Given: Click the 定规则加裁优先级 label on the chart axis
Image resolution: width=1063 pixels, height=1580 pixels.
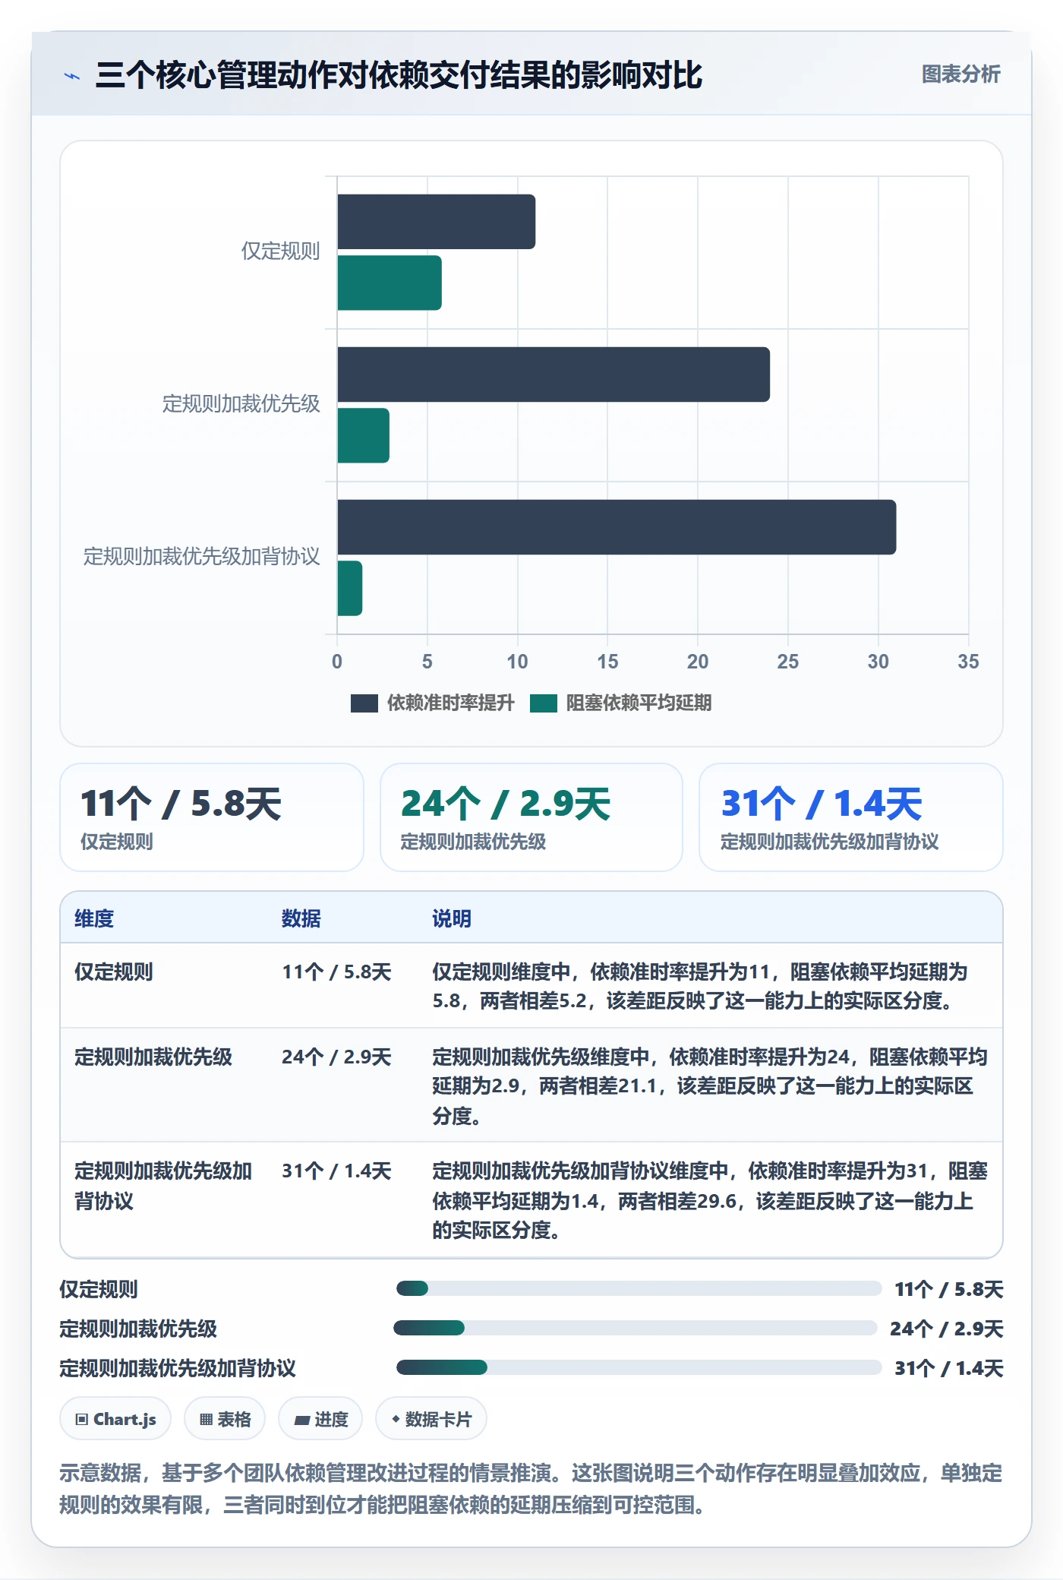Looking at the screenshot, I should (241, 404).
